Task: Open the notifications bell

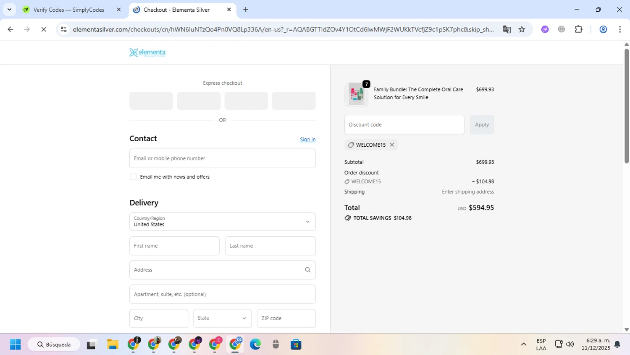Action: click(x=617, y=345)
